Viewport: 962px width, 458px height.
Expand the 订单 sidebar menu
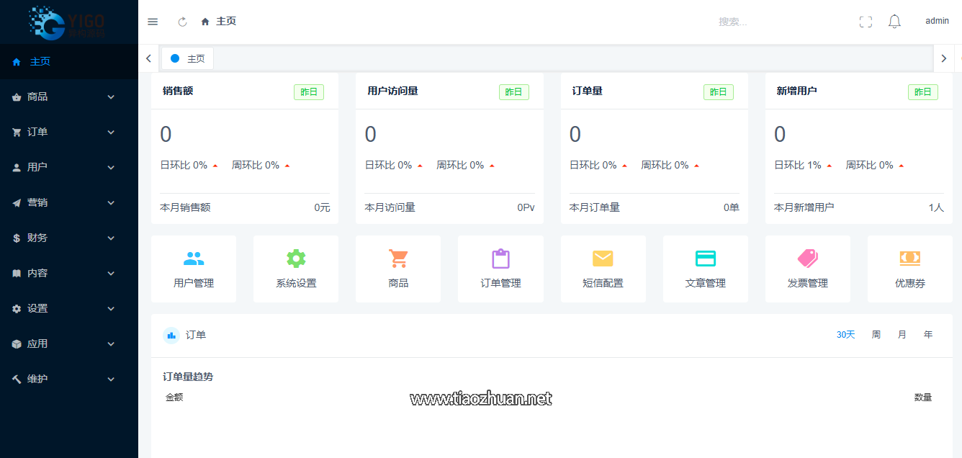(68, 132)
